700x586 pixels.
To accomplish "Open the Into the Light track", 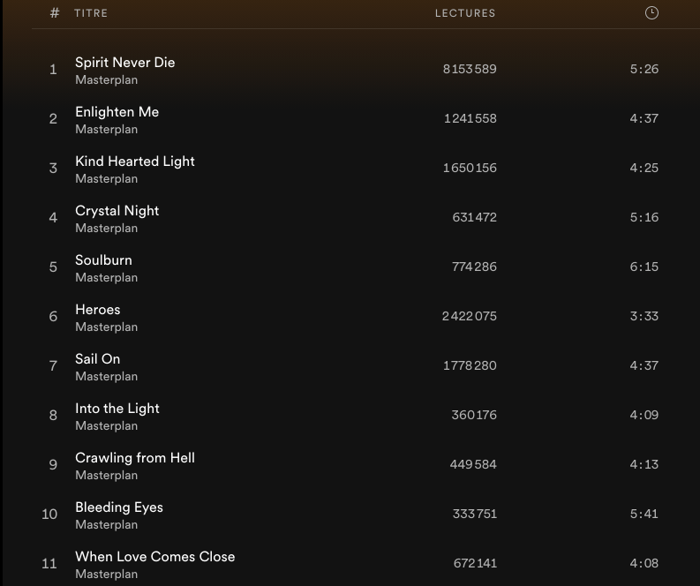I will click(117, 409).
